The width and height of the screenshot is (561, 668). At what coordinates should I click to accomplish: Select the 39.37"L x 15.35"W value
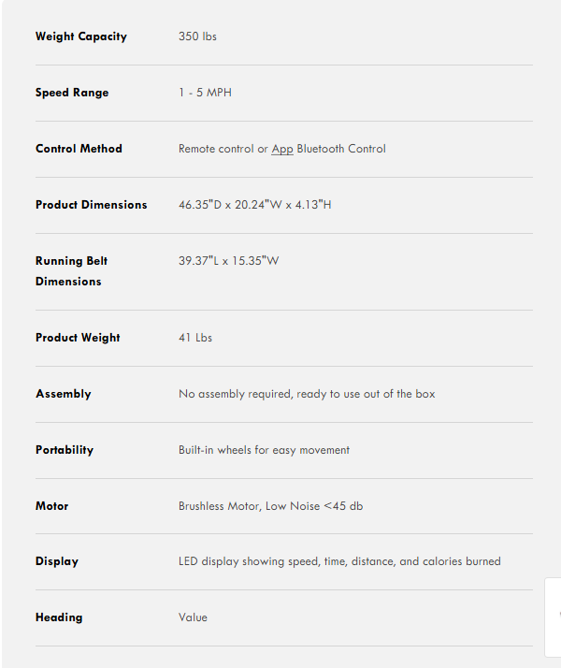(x=228, y=261)
